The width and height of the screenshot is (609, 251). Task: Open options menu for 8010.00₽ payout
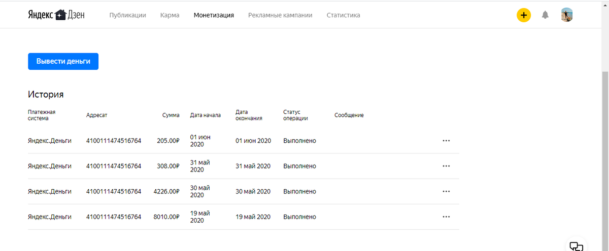(x=446, y=217)
